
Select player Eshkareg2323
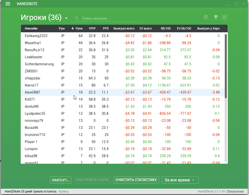pos(123,36)
